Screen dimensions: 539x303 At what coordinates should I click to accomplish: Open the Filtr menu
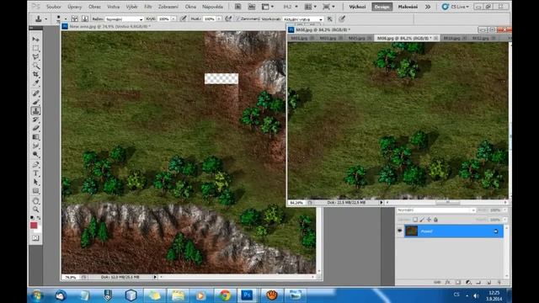(148, 7)
